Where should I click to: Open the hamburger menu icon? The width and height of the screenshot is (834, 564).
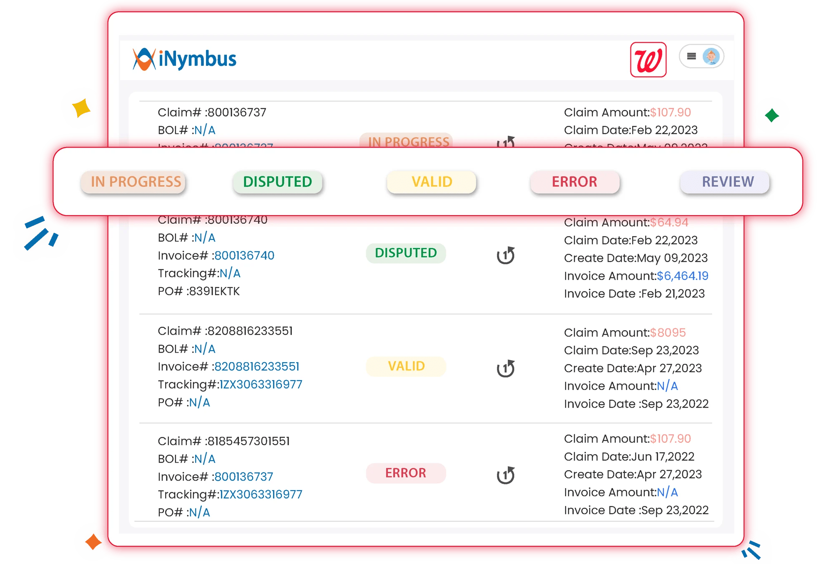click(x=691, y=56)
